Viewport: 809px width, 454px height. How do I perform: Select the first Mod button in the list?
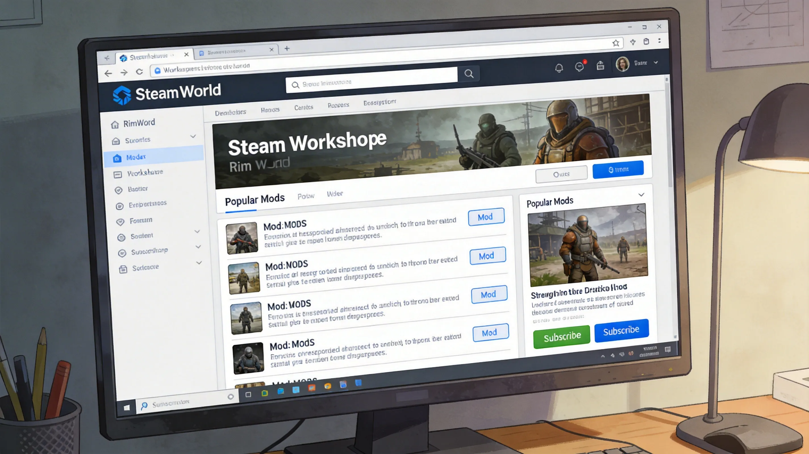pyautogui.click(x=486, y=217)
